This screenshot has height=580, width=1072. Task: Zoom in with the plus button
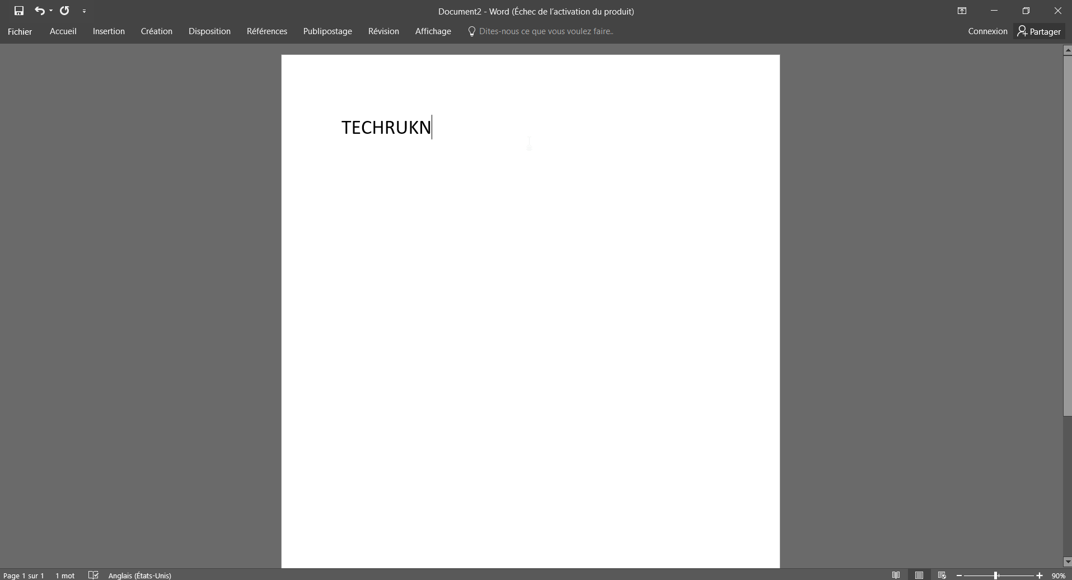[x=1040, y=576]
